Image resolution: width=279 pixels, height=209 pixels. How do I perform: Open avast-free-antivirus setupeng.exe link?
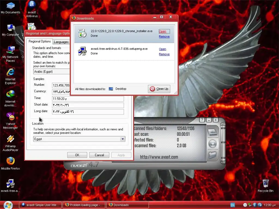162,49
